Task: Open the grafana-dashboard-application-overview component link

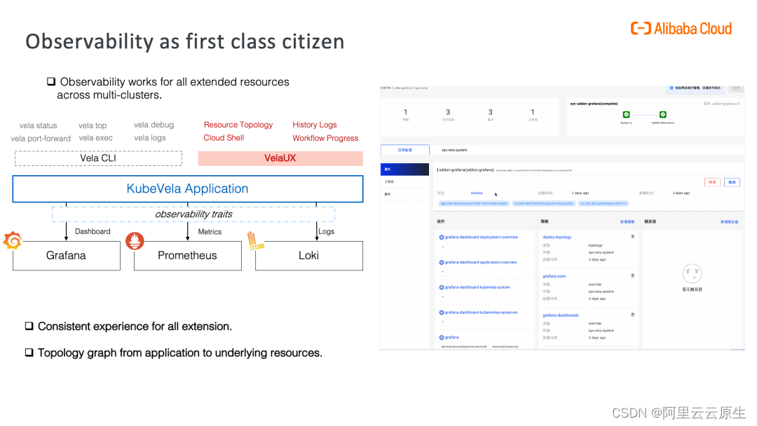Action: pyautogui.click(x=481, y=263)
